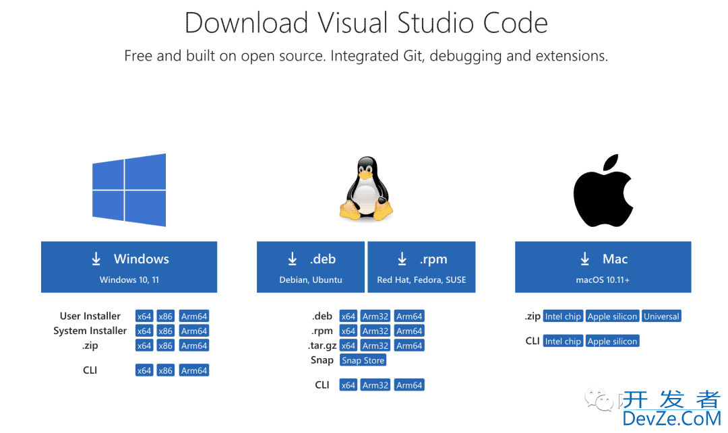Get Mac CLI for Apple silicon

[x=612, y=341]
